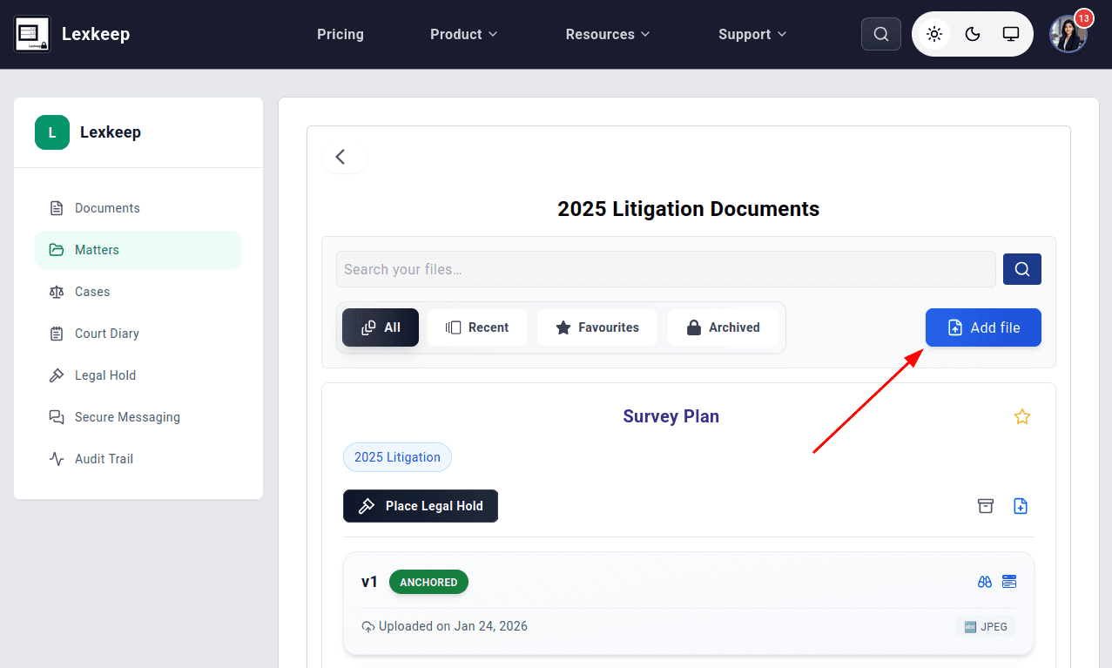Screen dimensions: 1112x668
Task: Click the 2025 Litigation Documents heading
Action: coord(689,209)
